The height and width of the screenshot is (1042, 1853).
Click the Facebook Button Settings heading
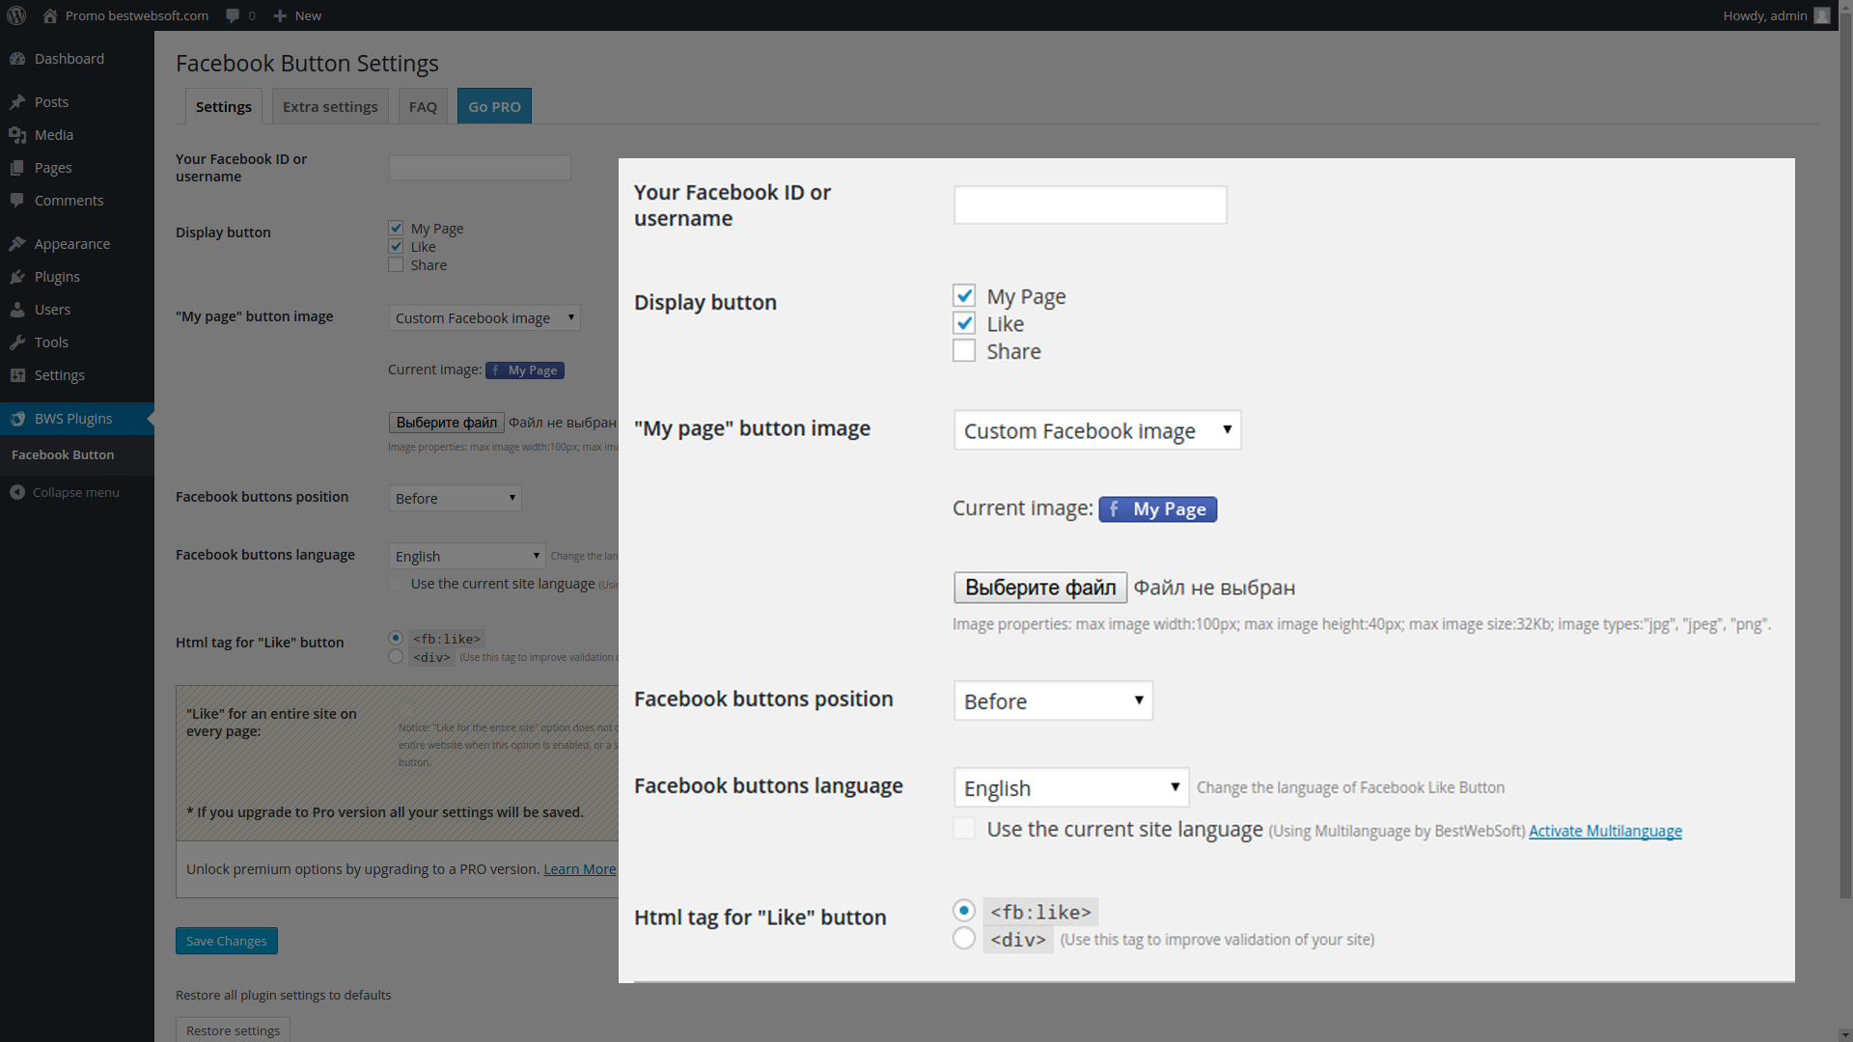click(307, 63)
